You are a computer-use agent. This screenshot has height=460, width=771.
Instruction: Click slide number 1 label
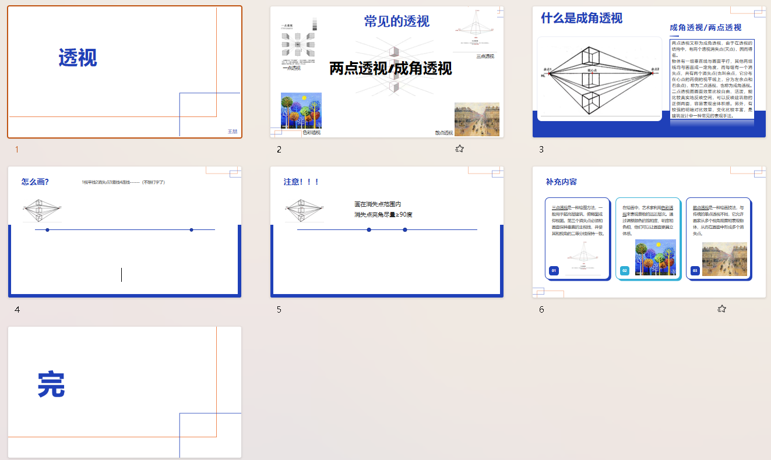17,150
